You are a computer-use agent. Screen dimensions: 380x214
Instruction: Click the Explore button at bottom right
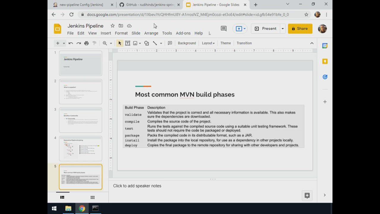point(307,195)
